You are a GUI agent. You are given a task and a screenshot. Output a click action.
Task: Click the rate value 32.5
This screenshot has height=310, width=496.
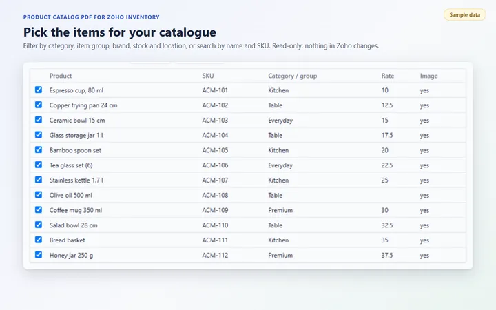tap(387, 225)
